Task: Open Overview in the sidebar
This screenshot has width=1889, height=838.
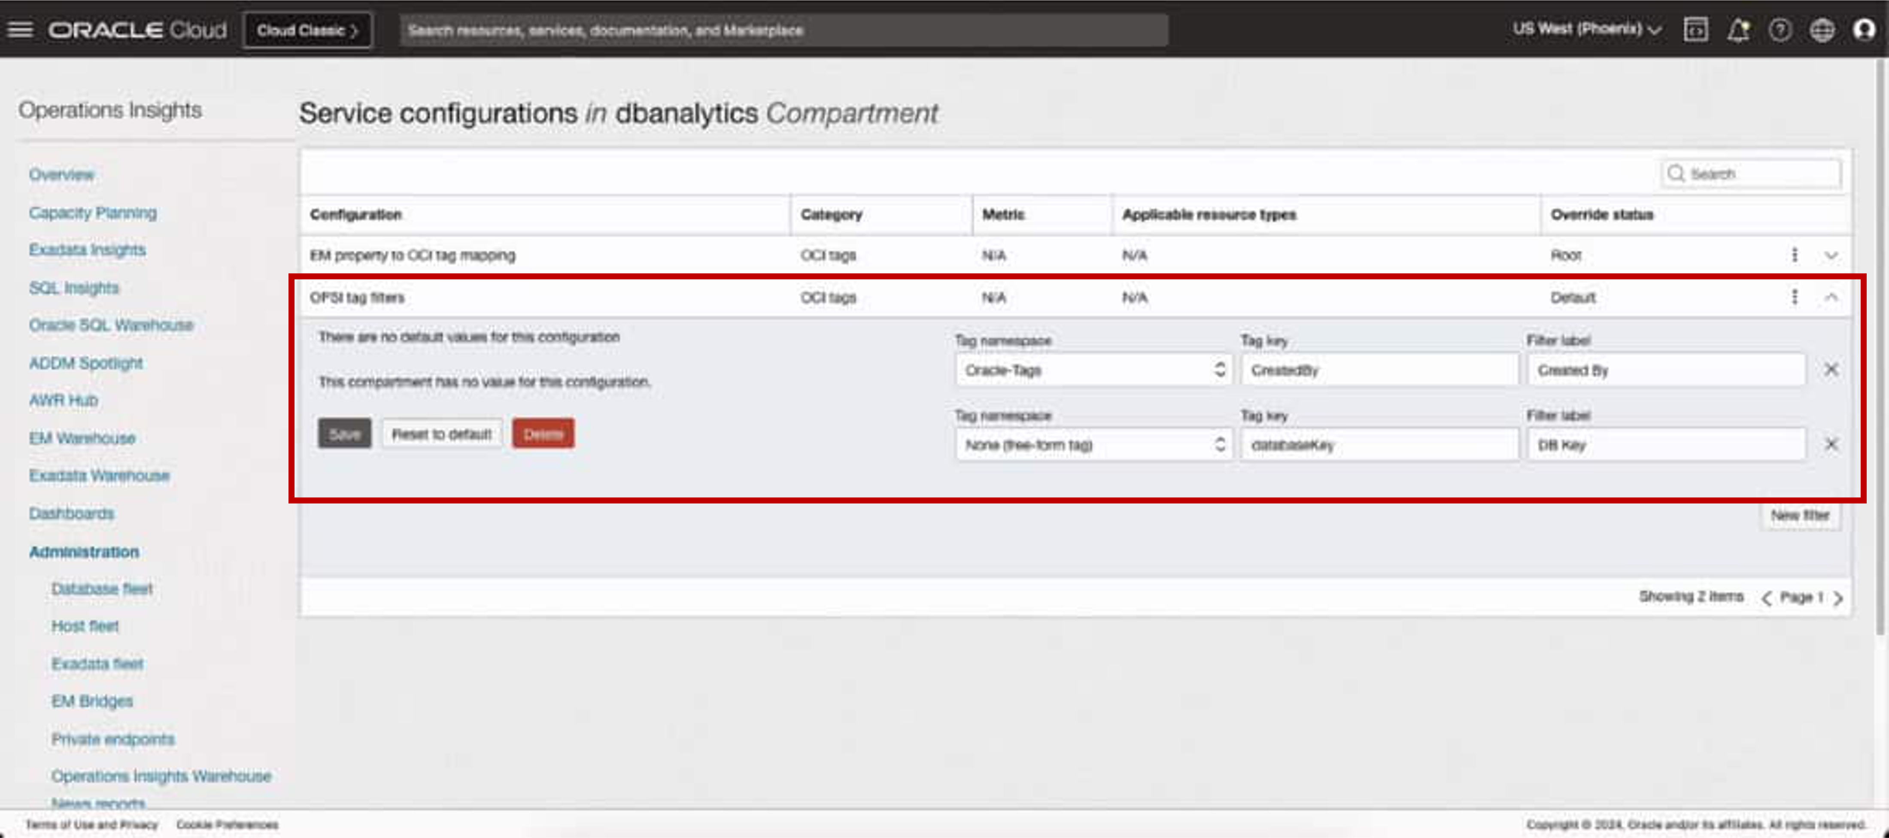Action: tap(61, 174)
